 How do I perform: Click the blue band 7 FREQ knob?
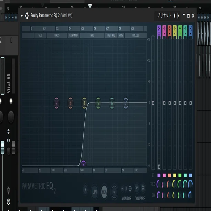190,184
